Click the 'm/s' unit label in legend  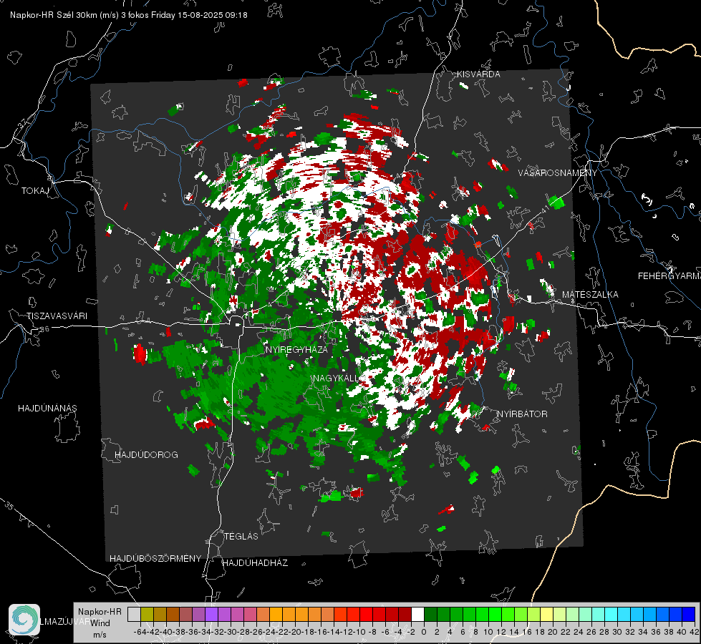coord(100,635)
